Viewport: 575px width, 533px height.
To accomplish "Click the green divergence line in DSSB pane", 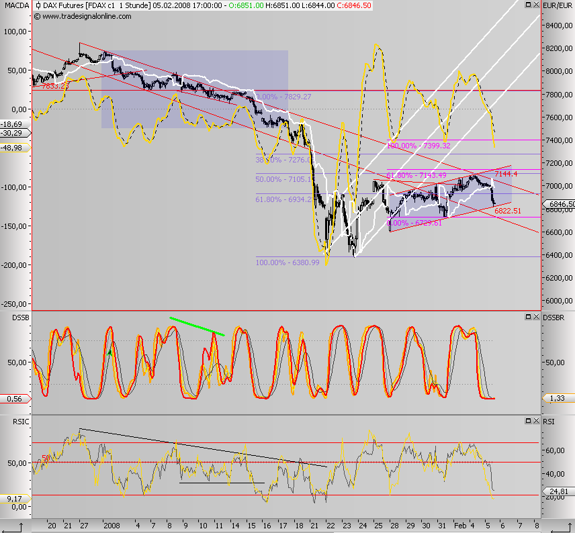I will (x=197, y=326).
